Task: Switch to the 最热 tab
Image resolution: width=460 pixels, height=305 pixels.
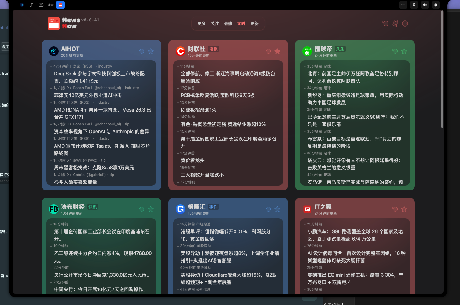Action: tap(228, 24)
